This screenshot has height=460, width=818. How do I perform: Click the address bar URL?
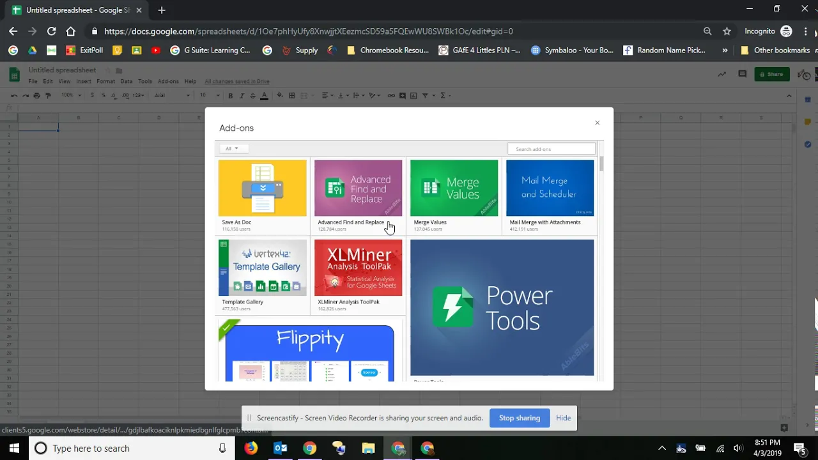(308, 31)
